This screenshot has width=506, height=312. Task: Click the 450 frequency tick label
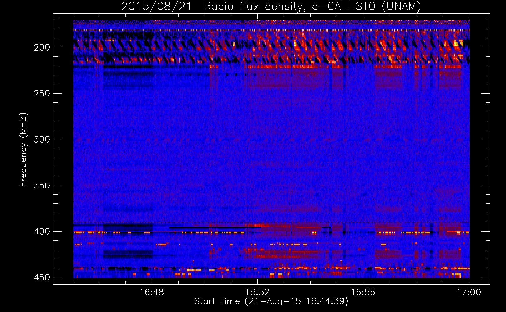(x=42, y=277)
